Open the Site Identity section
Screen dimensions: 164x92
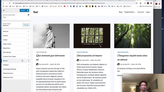(16, 52)
